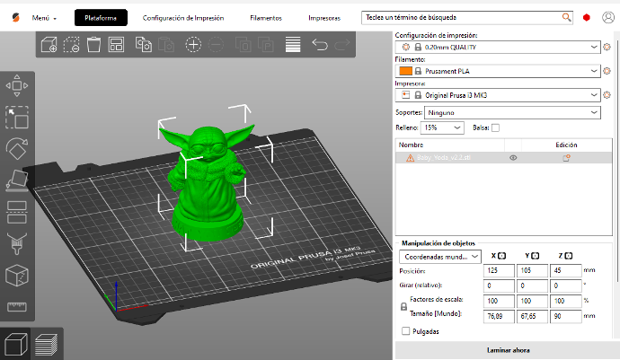Open the Configuración de Impresión tab
The image size is (620, 360).
point(183,18)
